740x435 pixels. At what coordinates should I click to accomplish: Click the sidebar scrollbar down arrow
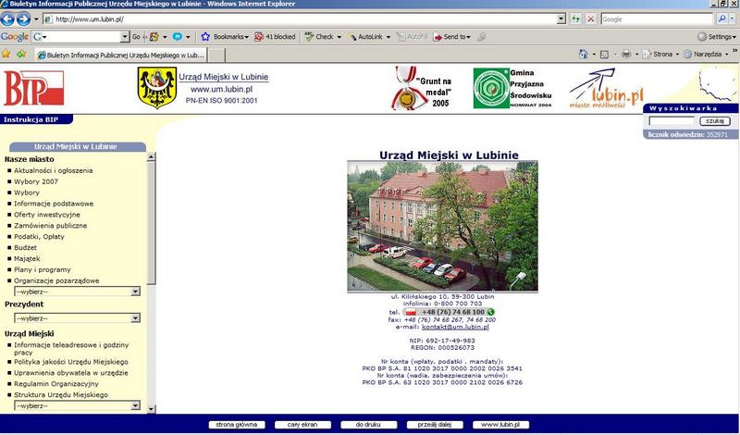click(x=151, y=409)
